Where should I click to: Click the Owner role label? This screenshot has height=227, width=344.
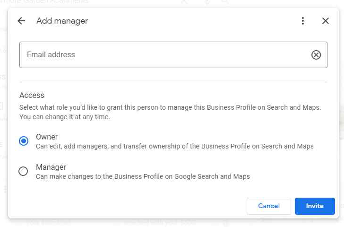click(x=47, y=137)
